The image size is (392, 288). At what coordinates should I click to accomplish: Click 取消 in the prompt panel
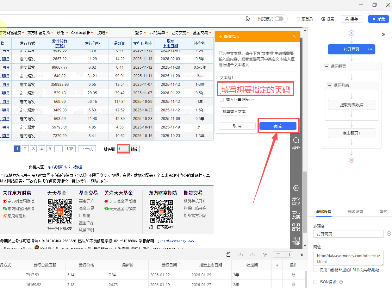pyautogui.click(x=237, y=126)
